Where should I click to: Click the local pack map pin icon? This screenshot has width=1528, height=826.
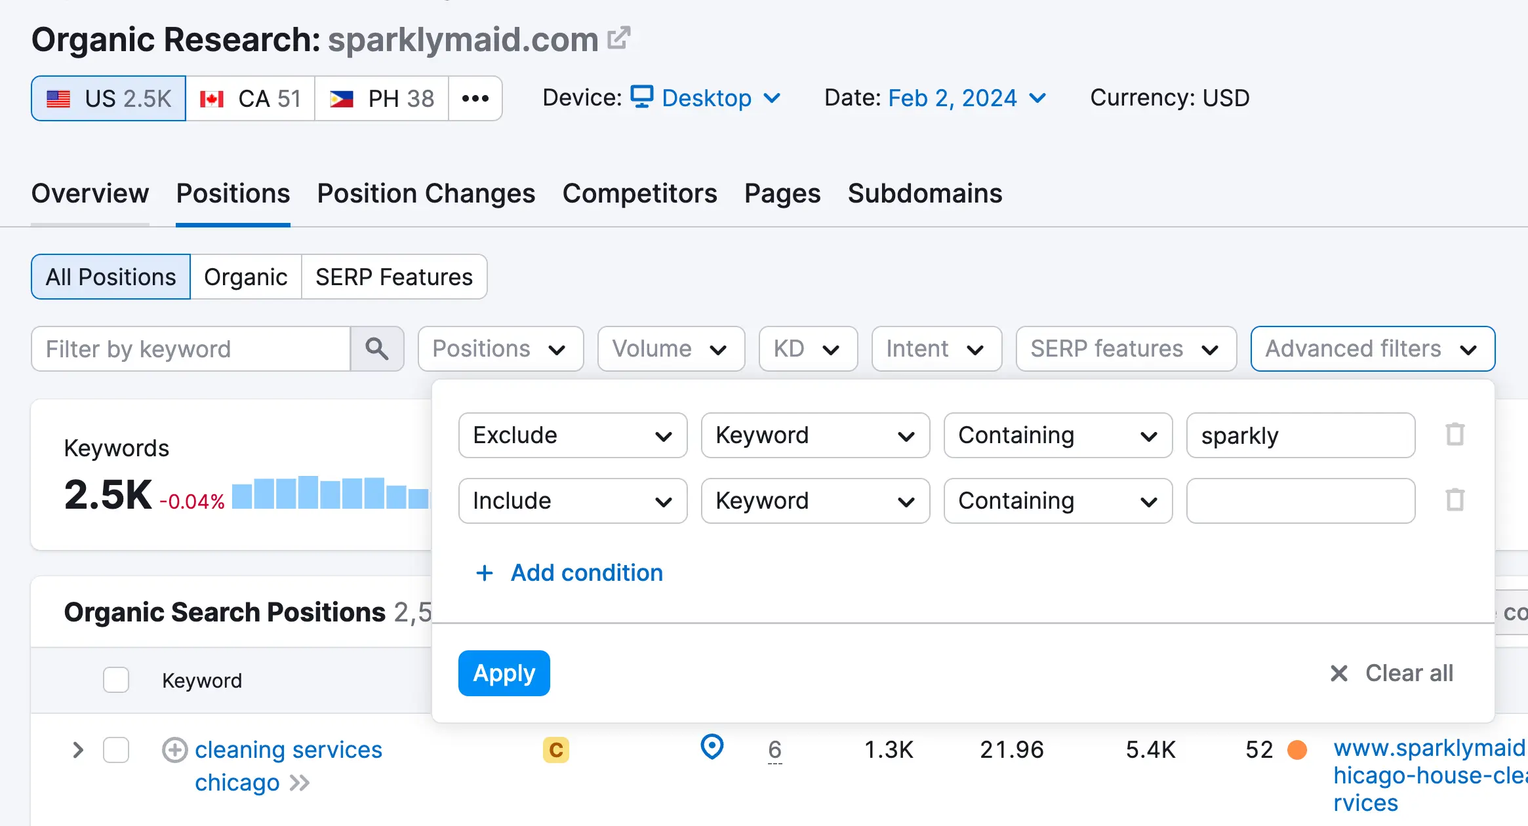click(x=712, y=747)
